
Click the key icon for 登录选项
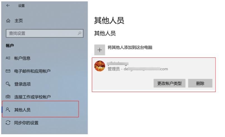click(x=8, y=84)
